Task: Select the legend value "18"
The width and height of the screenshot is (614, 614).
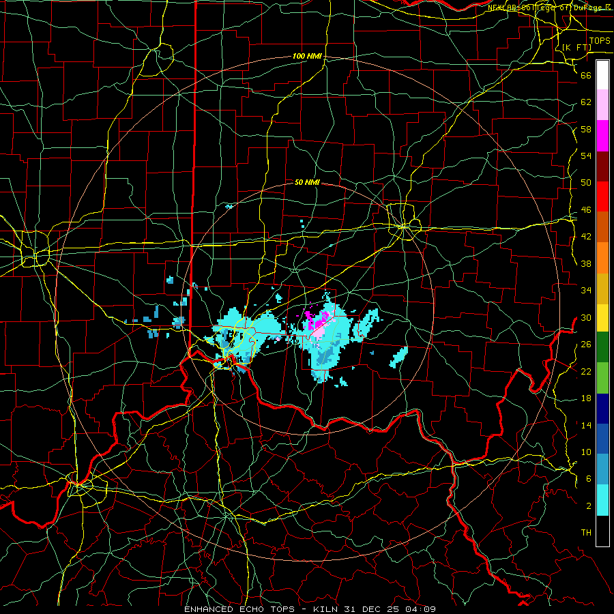Action: pyautogui.click(x=586, y=398)
